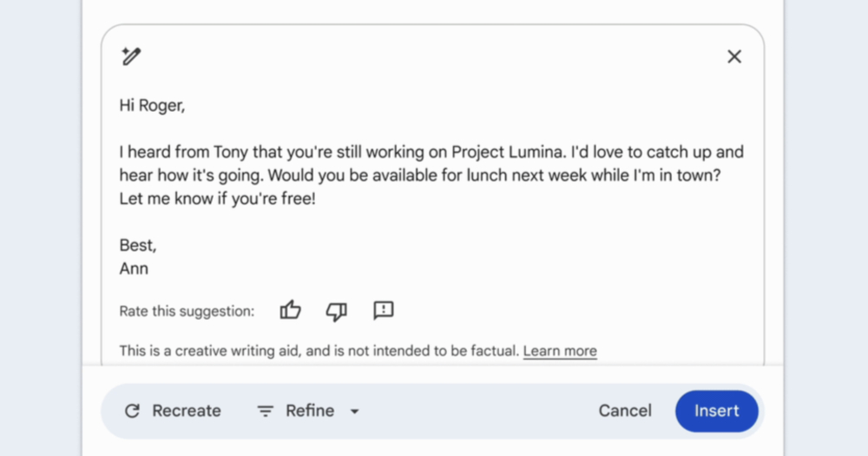Open the feedback report icon

383,310
